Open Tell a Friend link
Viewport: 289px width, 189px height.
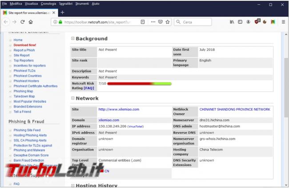click(x=22, y=112)
